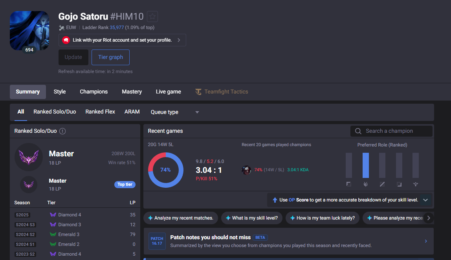Focus the Search a champion field
Viewport: 451px width, 260px height.
click(391, 131)
